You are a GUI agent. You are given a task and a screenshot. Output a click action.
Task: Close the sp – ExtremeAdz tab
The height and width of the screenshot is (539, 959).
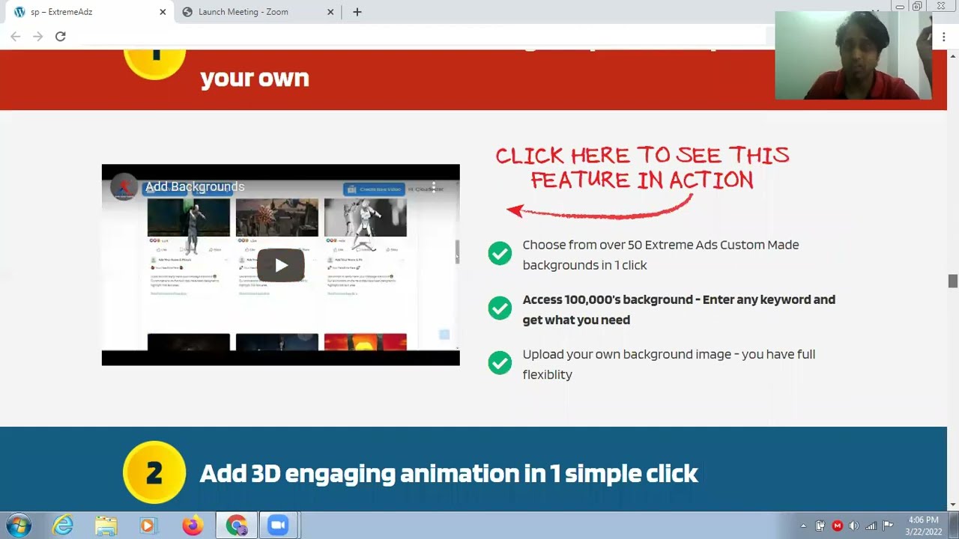coord(163,12)
